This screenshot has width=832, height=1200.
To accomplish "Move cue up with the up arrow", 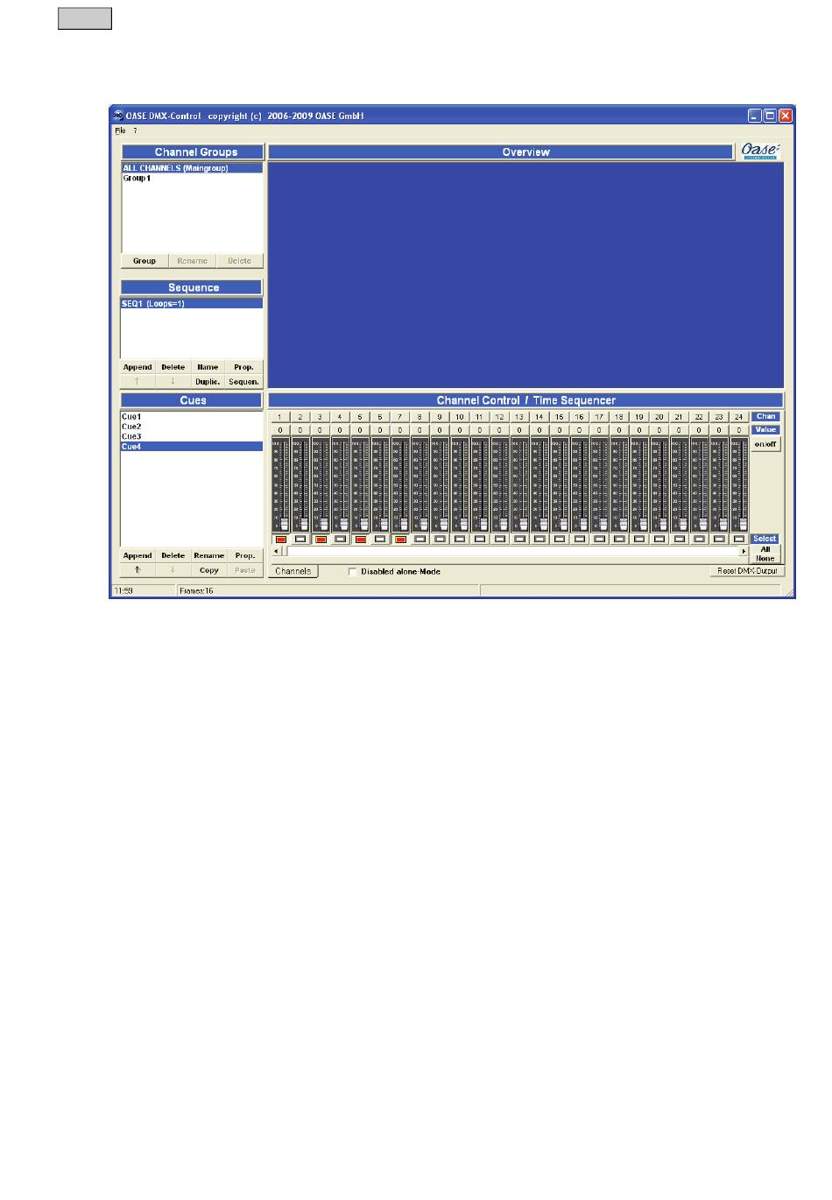I will coord(137,569).
